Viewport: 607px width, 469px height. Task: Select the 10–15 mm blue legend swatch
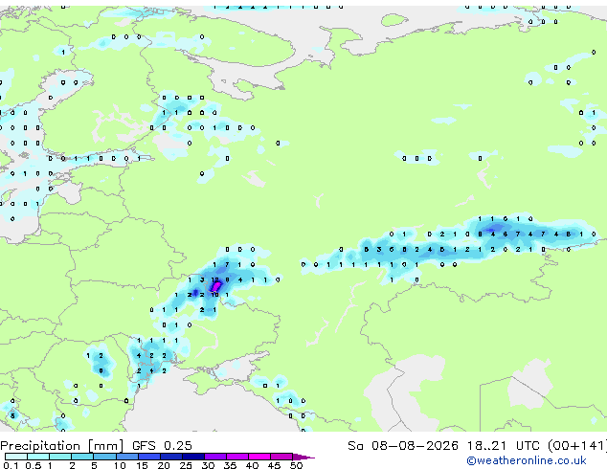(x=127, y=457)
